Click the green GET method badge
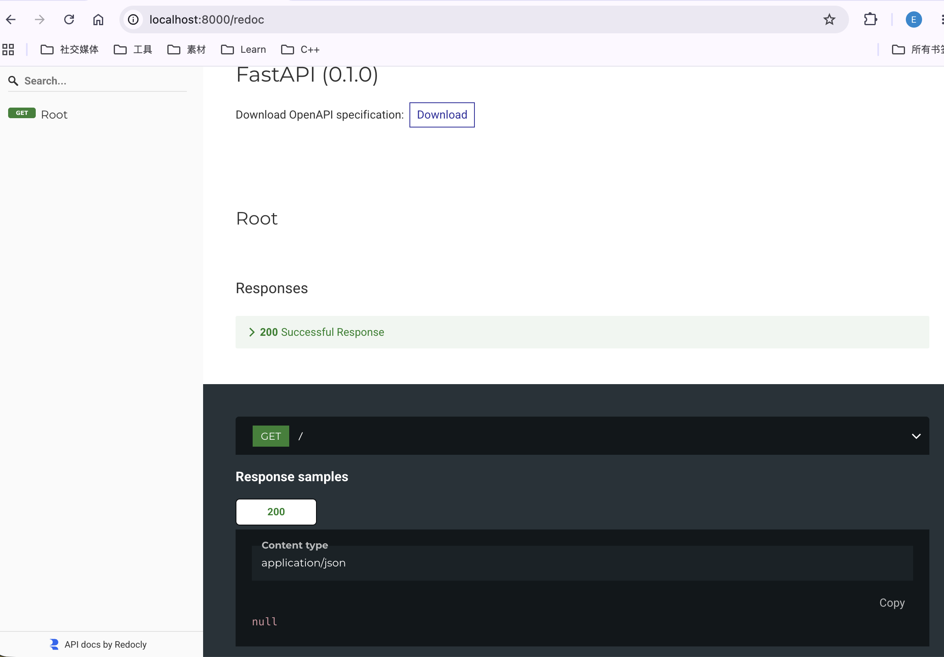Viewport: 944px width, 657px height. tap(271, 436)
